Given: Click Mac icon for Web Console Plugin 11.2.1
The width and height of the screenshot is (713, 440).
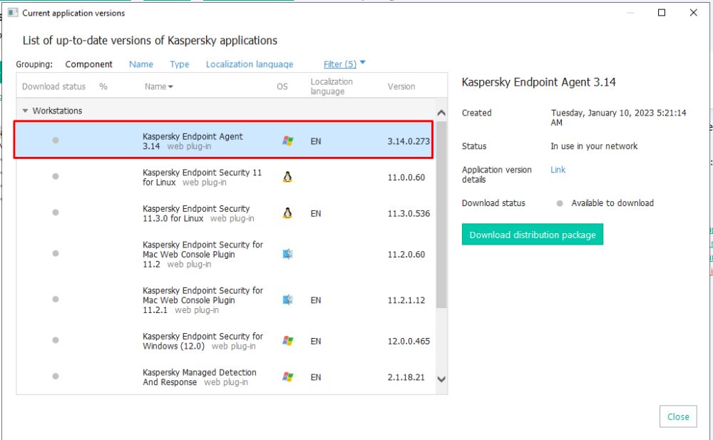Looking at the screenshot, I should click(x=287, y=300).
